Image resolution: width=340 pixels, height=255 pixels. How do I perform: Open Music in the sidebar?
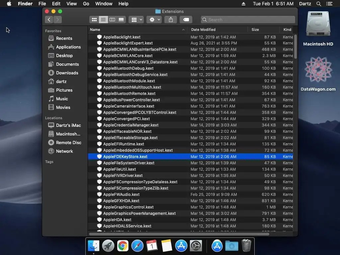click(62, 99)
